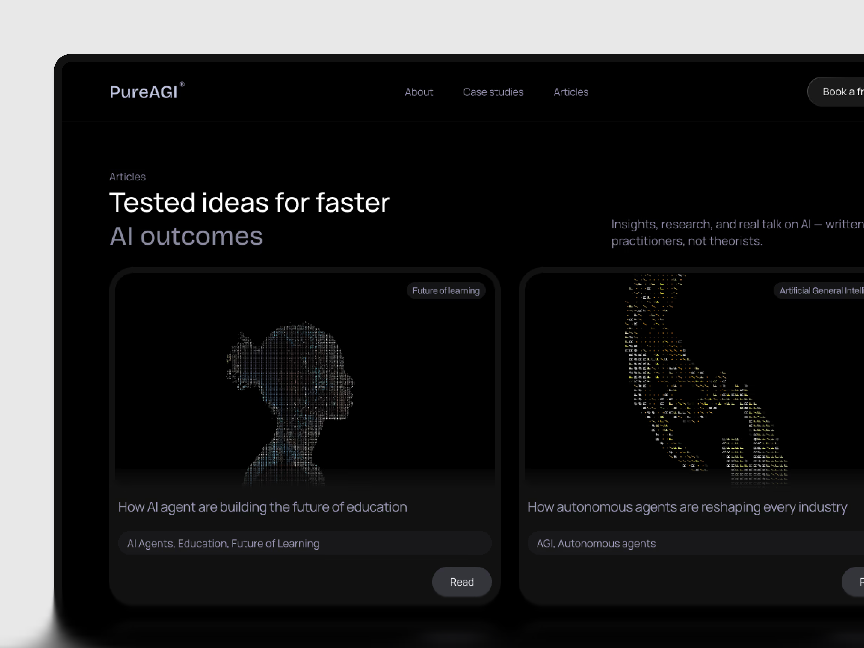864x648 pixels.
Task: Open Articles in the top navigation
Action: click(x=571, y=92)
